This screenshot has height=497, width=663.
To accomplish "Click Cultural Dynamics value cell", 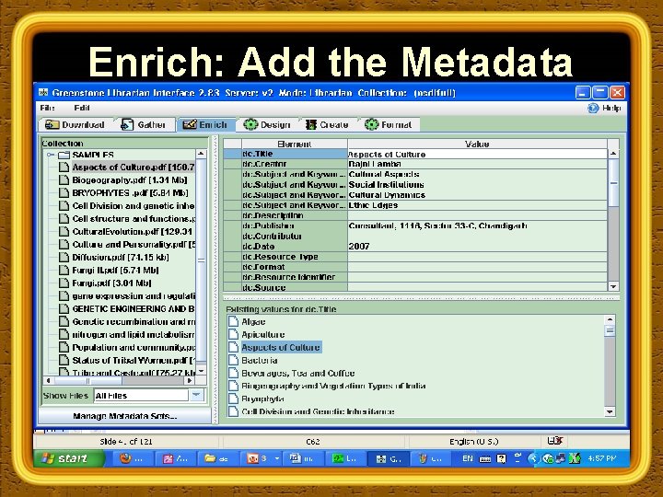I will click(x=477, y=195).
